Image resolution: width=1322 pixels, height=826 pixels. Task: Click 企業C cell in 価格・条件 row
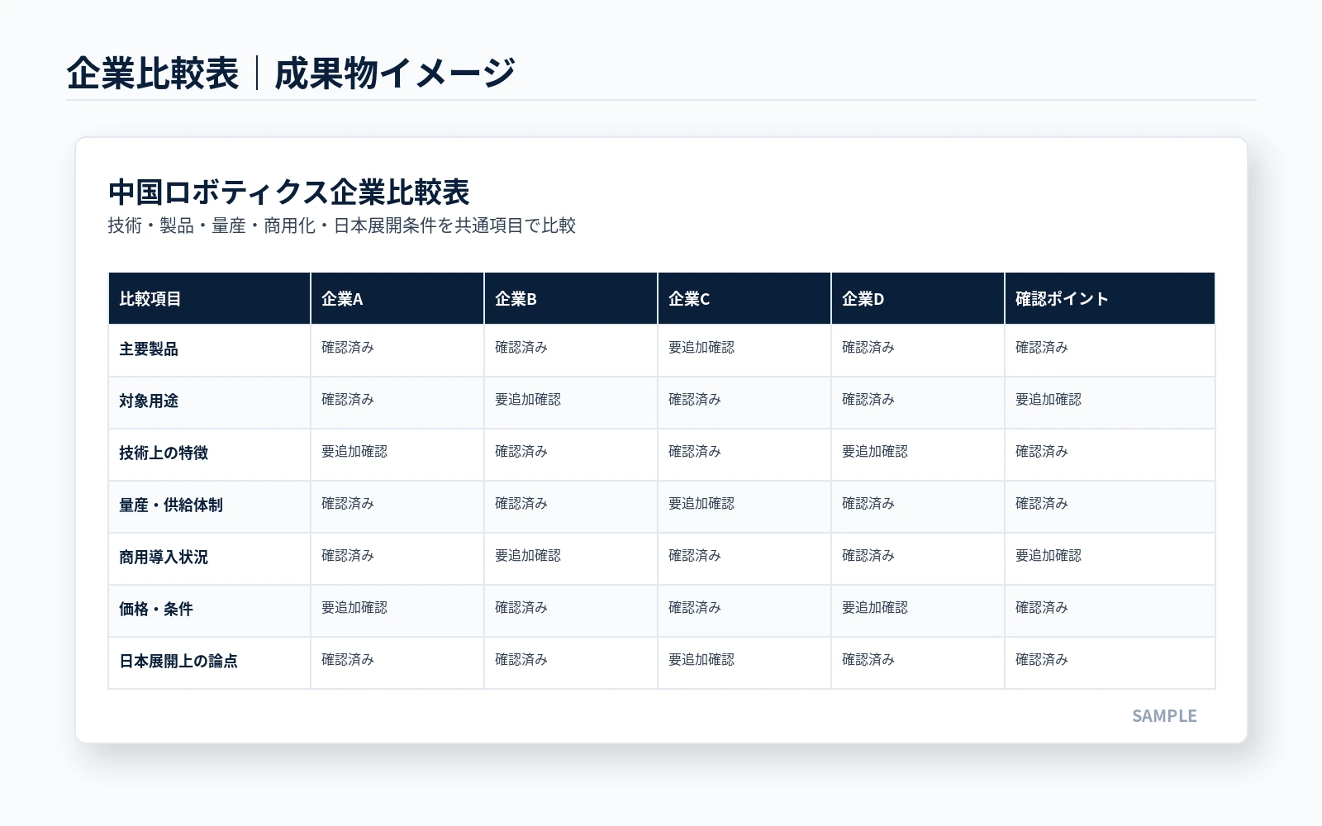744,610
